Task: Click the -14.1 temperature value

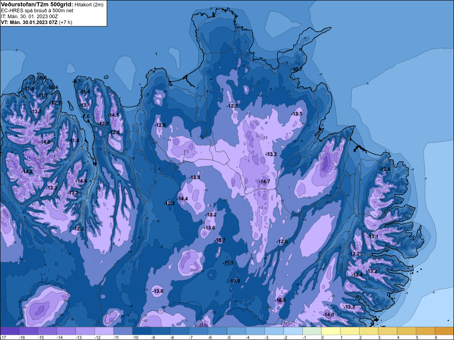Action: click(113, 115)
